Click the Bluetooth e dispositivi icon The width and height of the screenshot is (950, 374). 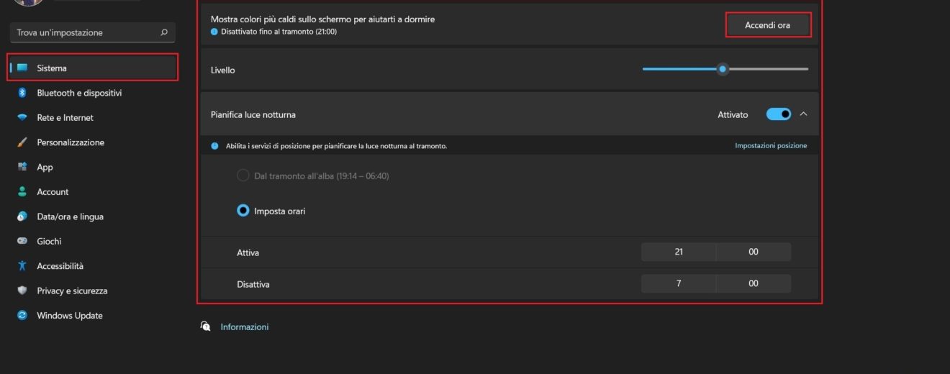22,93
